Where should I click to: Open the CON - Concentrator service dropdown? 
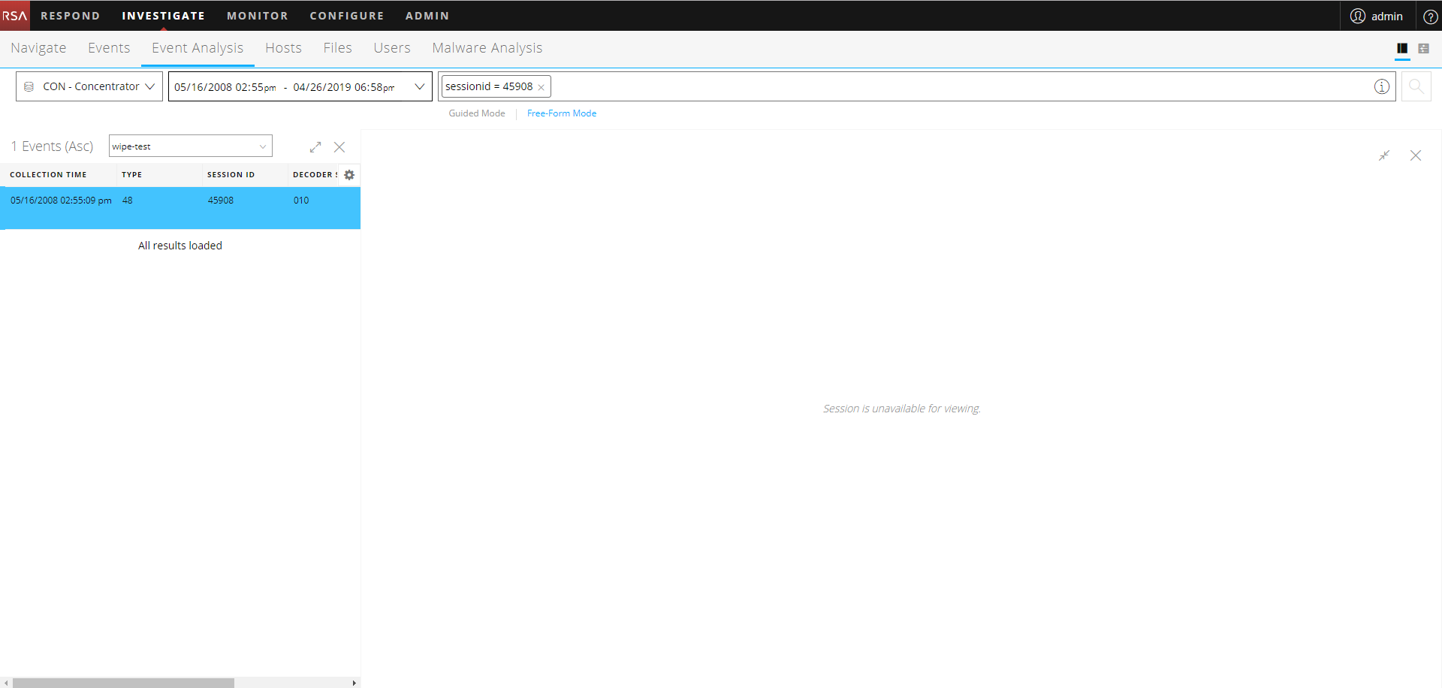(89, 86)
